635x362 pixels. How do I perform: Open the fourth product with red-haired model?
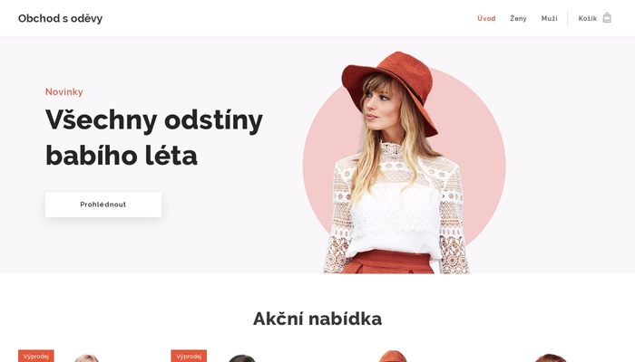tap(550, 358)
